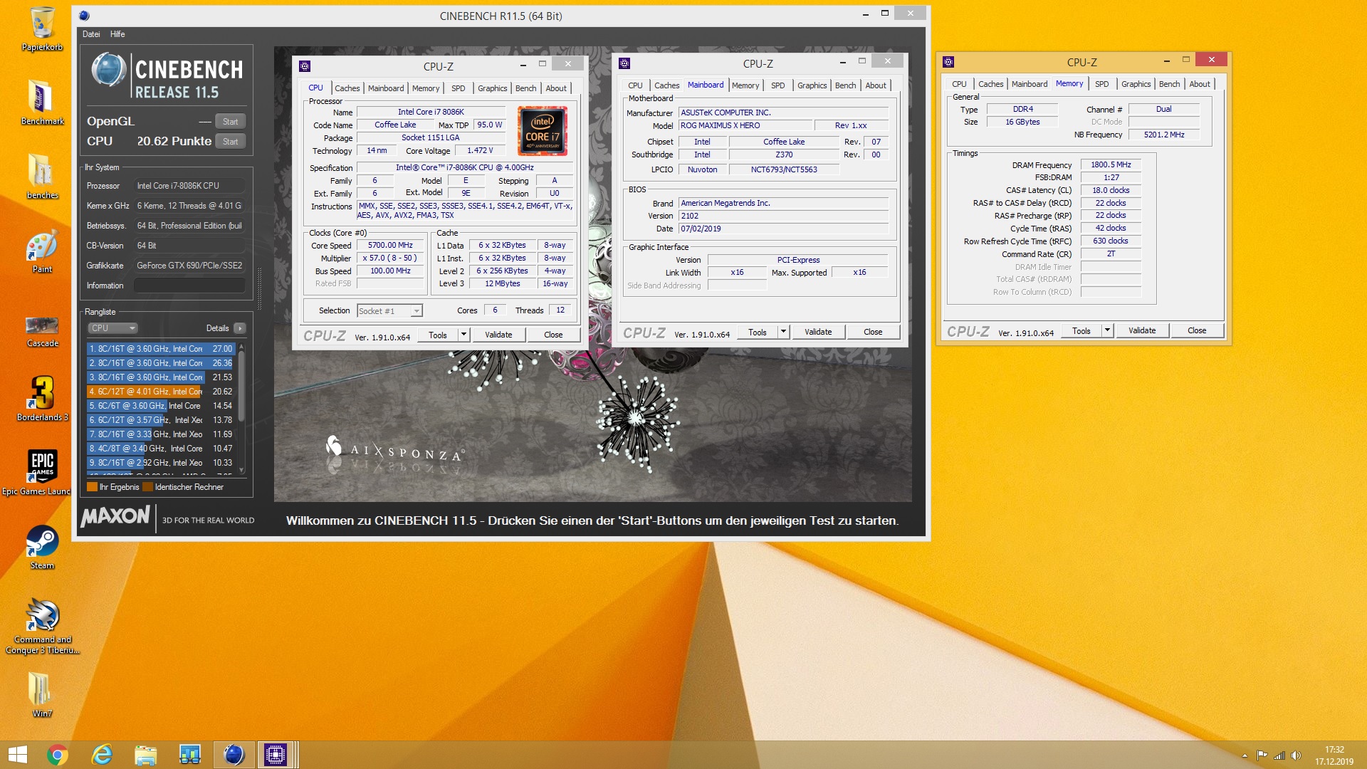1367x769 pixels.
Task: Click Close in the CPU window
Action: 553,335
